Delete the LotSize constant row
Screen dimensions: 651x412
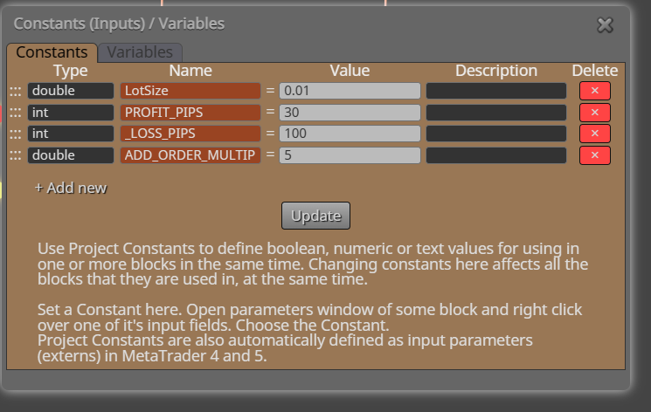click(x=594, y=91)
